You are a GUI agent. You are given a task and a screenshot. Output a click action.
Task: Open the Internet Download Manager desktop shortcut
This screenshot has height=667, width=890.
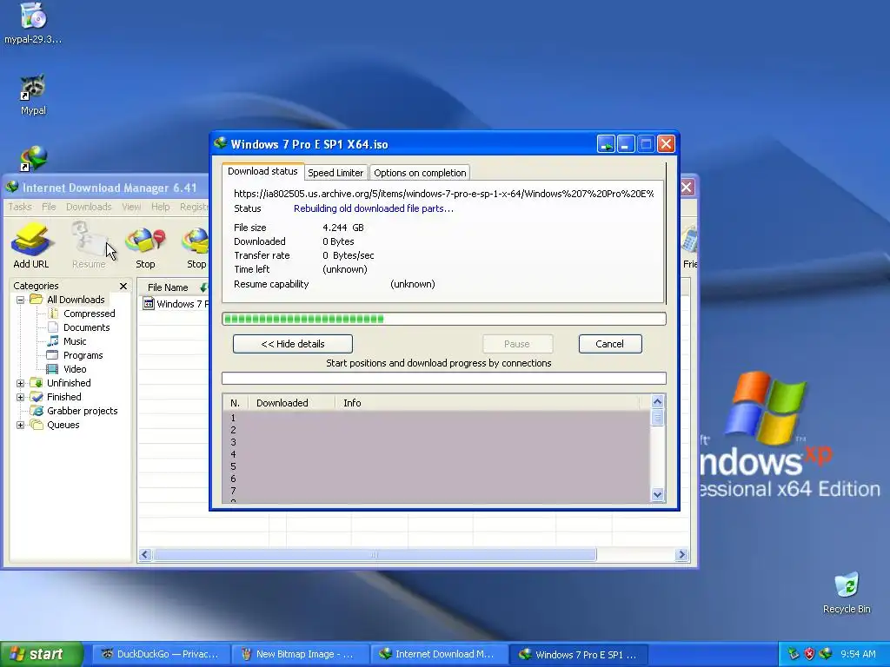click(x=33, y=159)
